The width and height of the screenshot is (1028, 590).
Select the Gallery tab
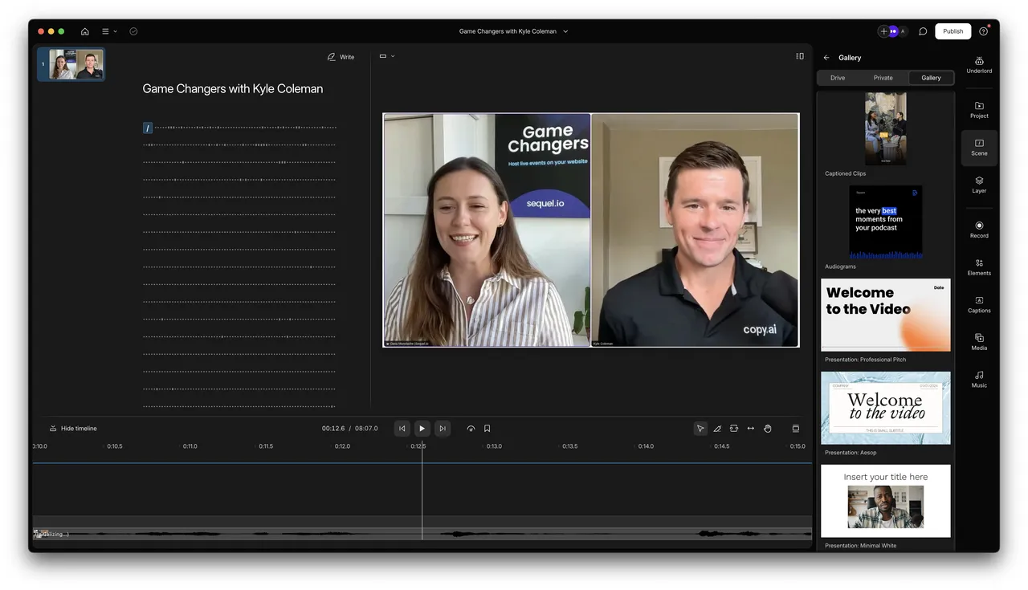[x=932, y=78]
